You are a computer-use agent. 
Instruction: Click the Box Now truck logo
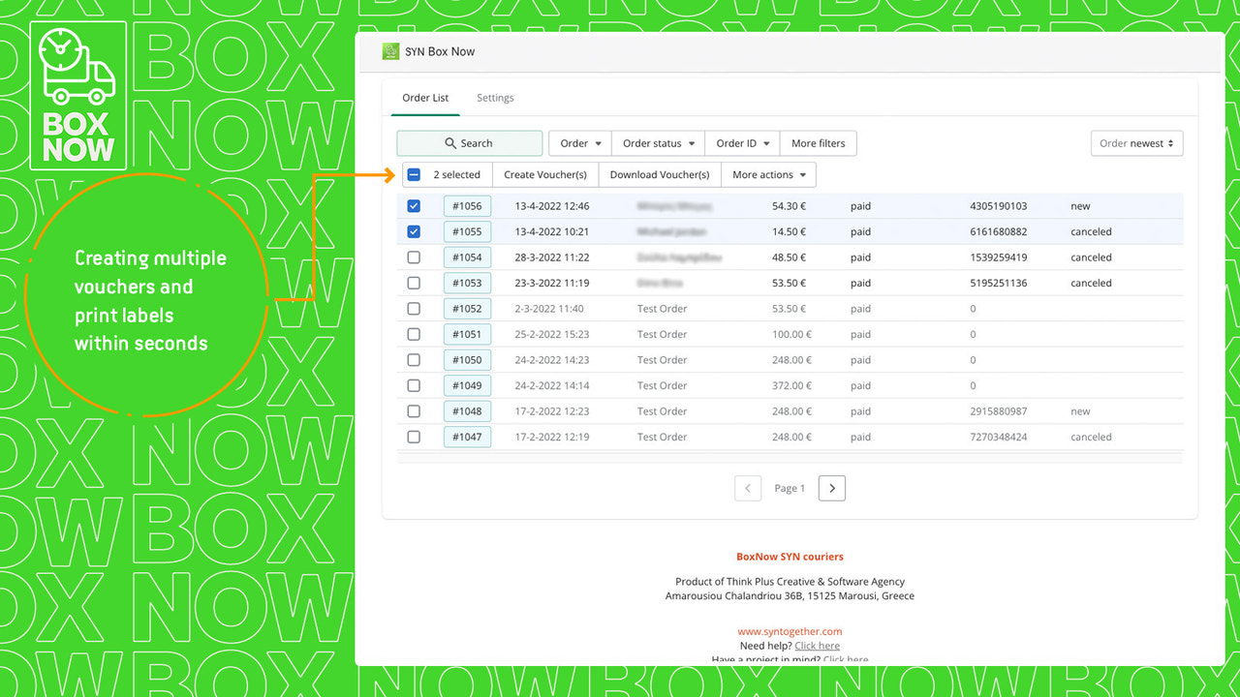click(78, 95)
